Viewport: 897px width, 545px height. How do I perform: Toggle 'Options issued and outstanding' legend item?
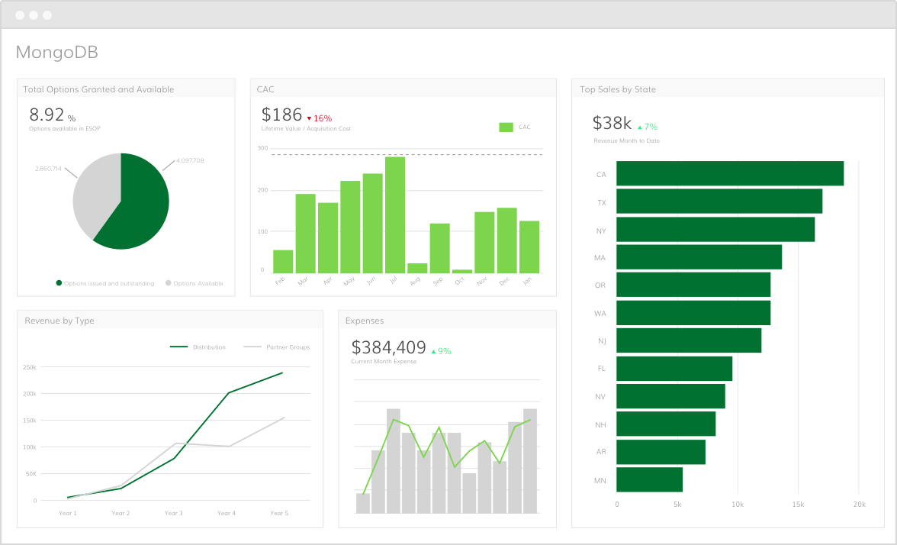click(x=104, y=283)
